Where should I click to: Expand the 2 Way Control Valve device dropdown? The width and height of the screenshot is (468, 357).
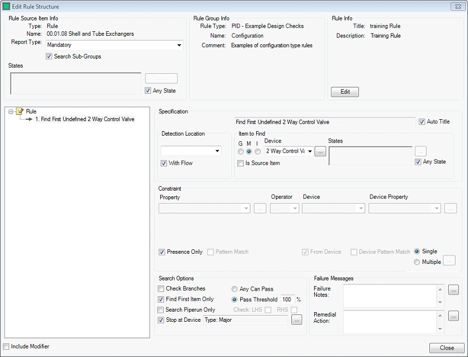point(310,151)
